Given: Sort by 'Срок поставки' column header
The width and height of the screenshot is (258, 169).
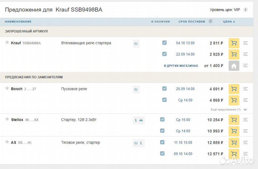Looking at the screenshot, I should pyautogui.click(x=192, y=21).
